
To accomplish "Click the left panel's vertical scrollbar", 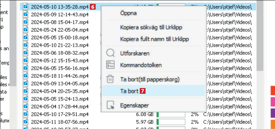I will 13,43.
